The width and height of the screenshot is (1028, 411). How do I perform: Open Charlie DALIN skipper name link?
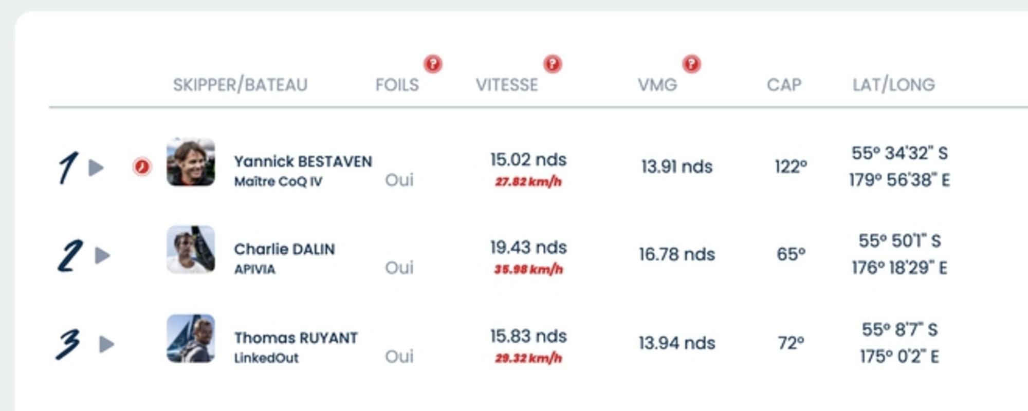point(285,249)
